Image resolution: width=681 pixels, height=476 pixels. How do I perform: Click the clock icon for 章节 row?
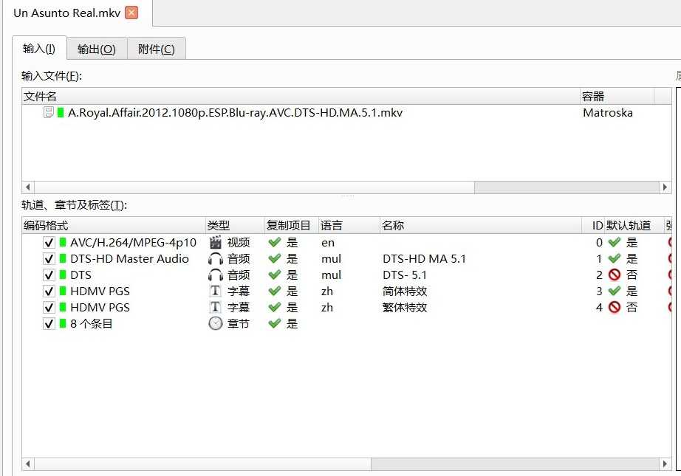(x=216, y=323)
